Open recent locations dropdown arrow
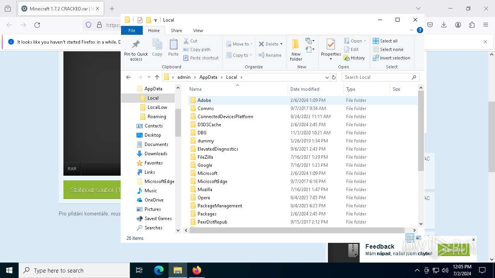This screenshot has width=495, height=278. [x=149, y=77]
